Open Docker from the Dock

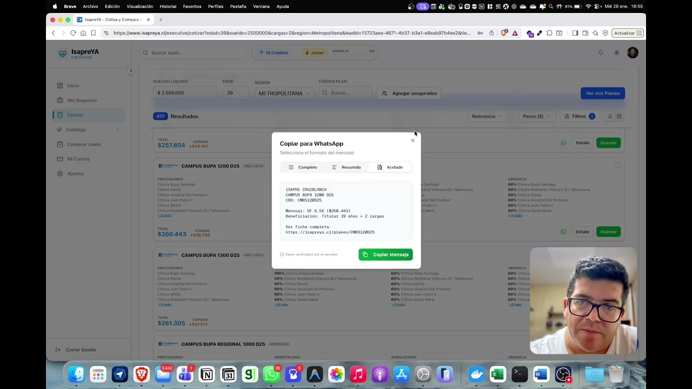(x=476, y=374)
